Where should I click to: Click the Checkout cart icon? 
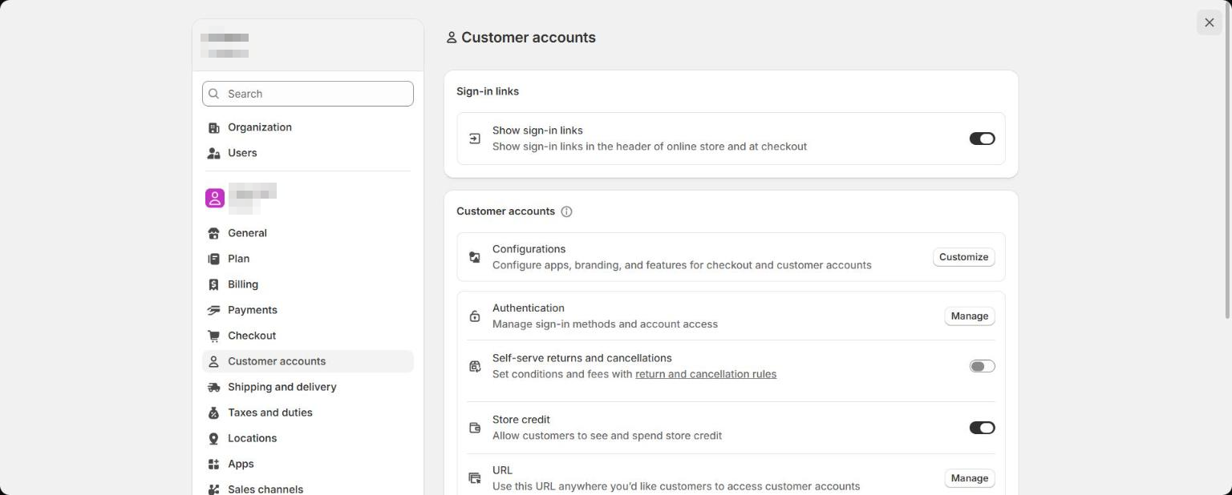coord(213,336)
